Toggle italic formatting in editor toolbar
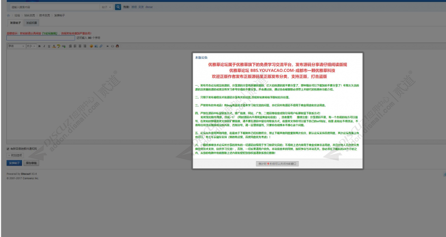This screenshot has height=237, width=446. click(x=44, y=46)
